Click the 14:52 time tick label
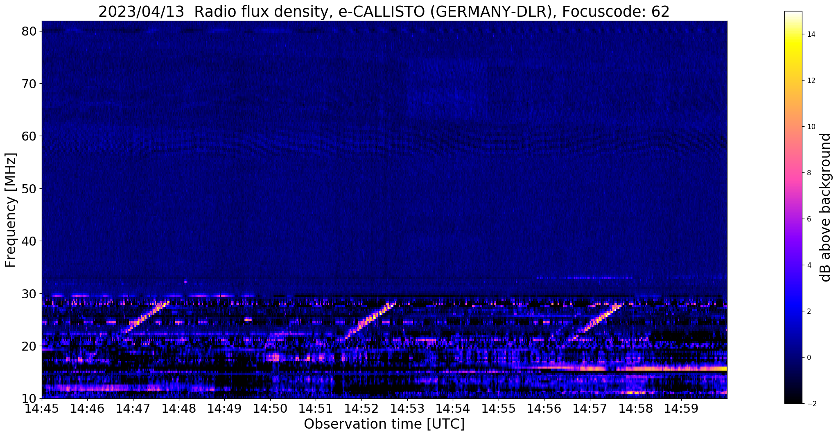The width and height of the screenshot is (838, 436). coord(361,409)
